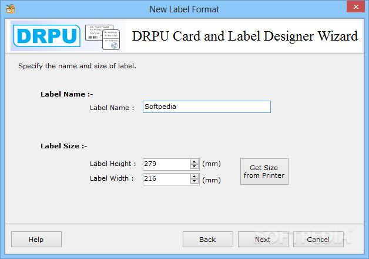369x259 pixels.
Task: Focus the Label Name text field
Action: pos(207,107)
